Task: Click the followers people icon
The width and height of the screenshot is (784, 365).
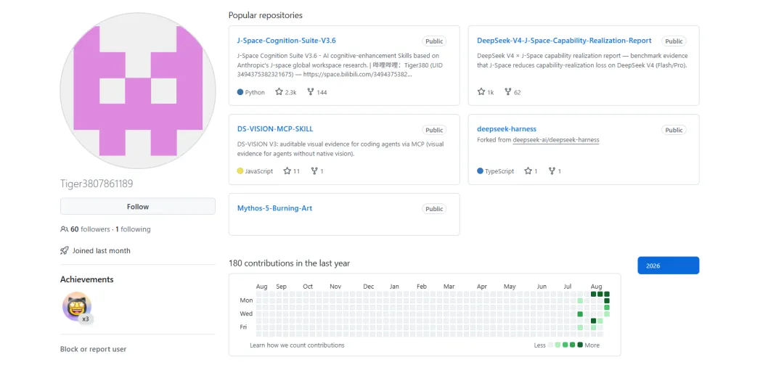Action: [x=64, y=229]
